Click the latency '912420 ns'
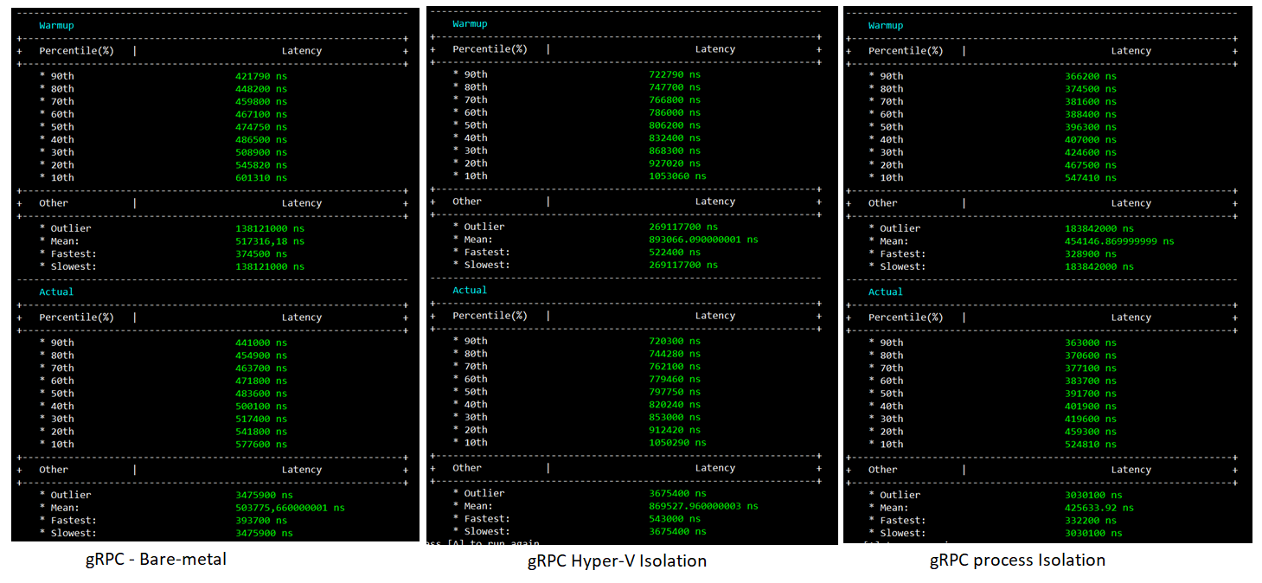1262x583 pixels. pyautogui.click(x=675, y=430)
